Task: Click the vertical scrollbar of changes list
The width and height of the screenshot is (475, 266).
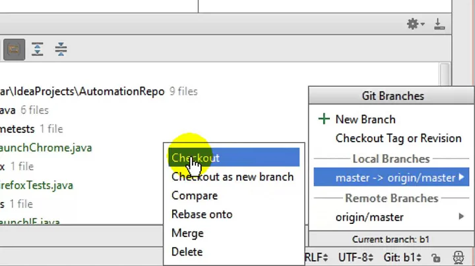Action: tap(445, 74)
